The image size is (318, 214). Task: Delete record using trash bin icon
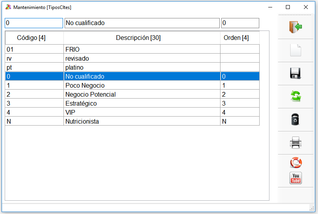point(295,119)
